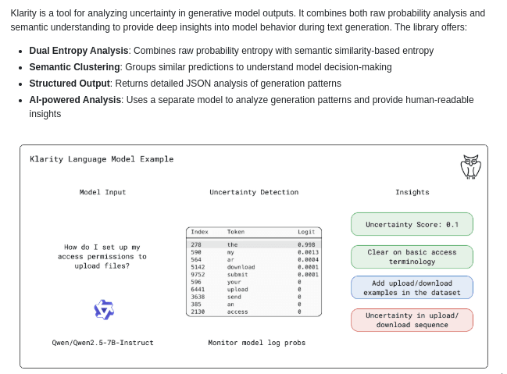The height and width of the screenshot is (374, 507).
Task: Click the blue 'Add upload/download examples' box
Action: 412,287
